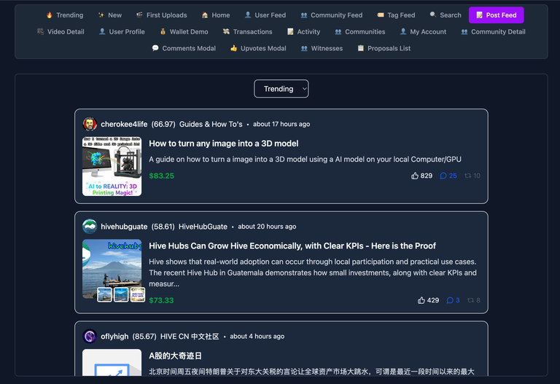Open the Activity tab
The width and height of the screenshot is (560, 384).
303,32
